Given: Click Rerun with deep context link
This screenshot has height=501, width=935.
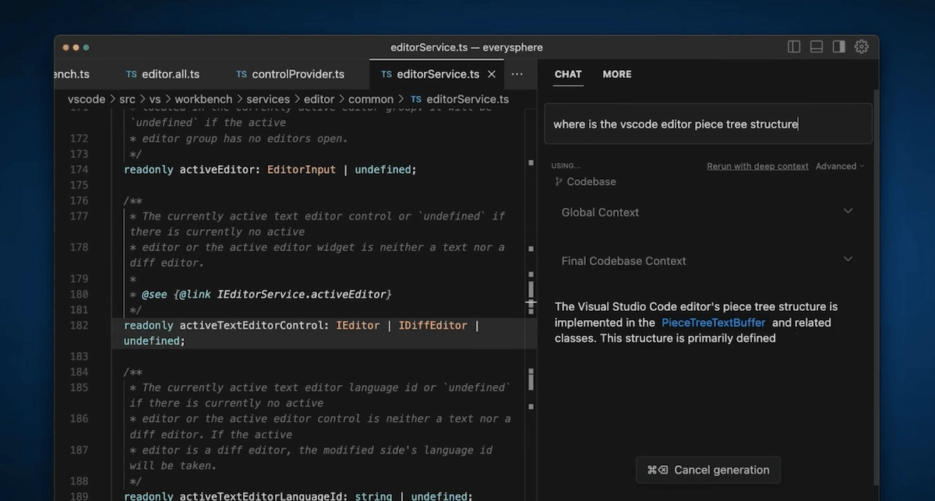Looking at the screenshot, I should 757,166.
